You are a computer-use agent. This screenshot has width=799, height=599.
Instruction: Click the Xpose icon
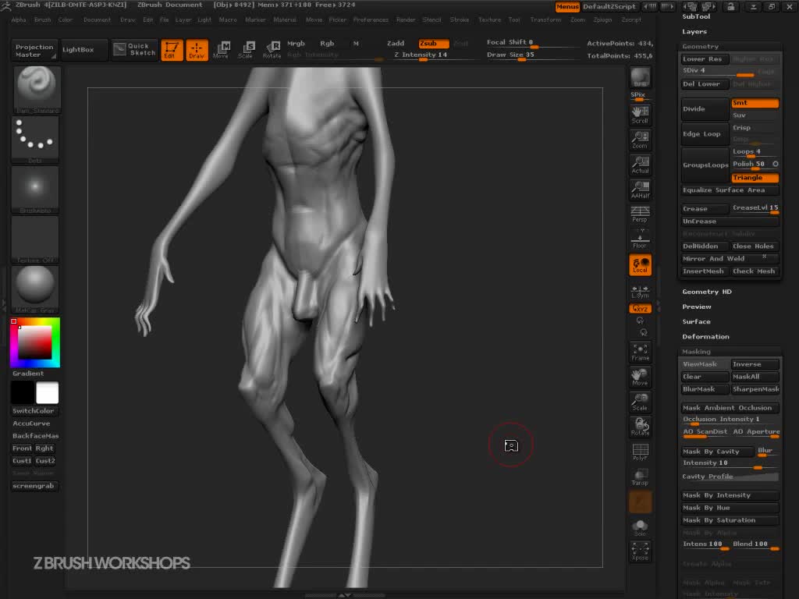[x=640, y=551]
